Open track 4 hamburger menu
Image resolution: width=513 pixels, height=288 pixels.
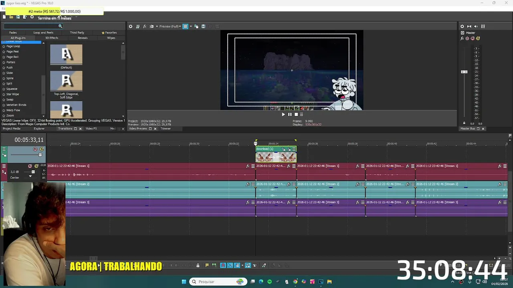[4, 149]
